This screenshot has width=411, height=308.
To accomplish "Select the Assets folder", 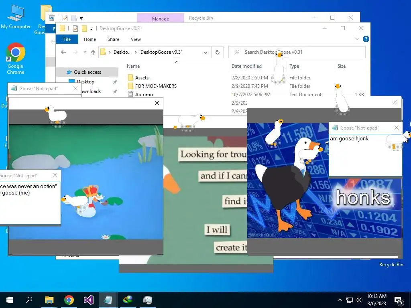I will tap(142, 78).
